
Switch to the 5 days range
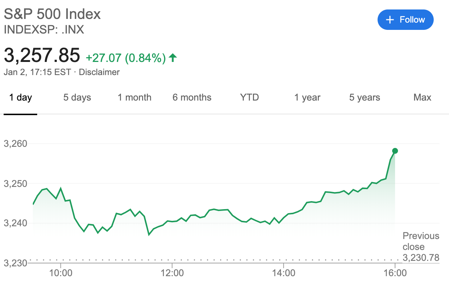(x=77, y=97)
